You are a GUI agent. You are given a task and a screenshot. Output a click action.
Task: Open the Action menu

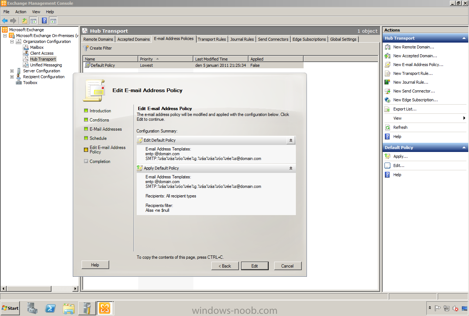(21, 12)
